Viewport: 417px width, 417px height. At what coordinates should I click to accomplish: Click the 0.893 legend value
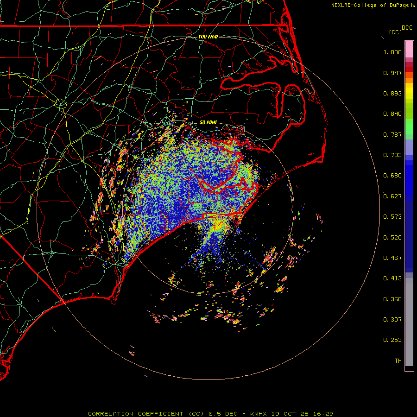(392, 93)
